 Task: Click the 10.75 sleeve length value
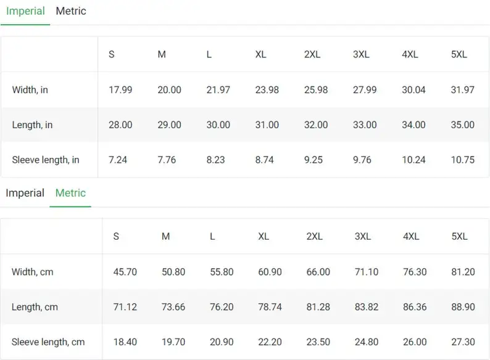pos(463,160)
